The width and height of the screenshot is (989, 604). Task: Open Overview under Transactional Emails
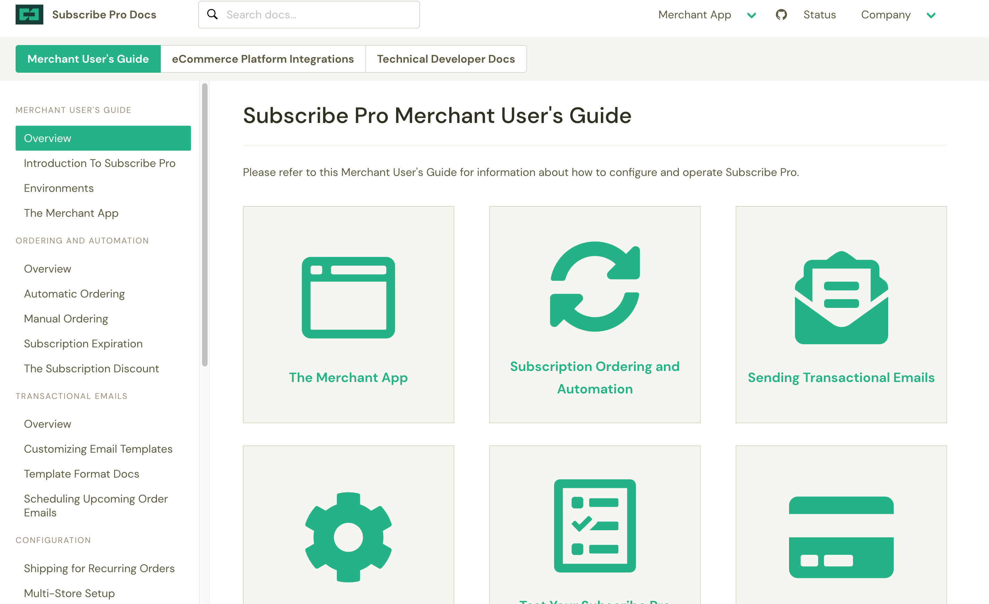point(47,424)
